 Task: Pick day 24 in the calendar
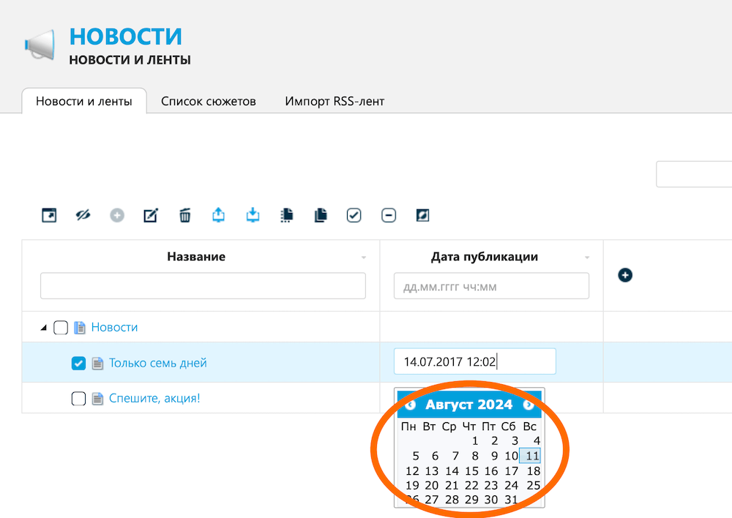pyautogui.click(x=511, y=486)
